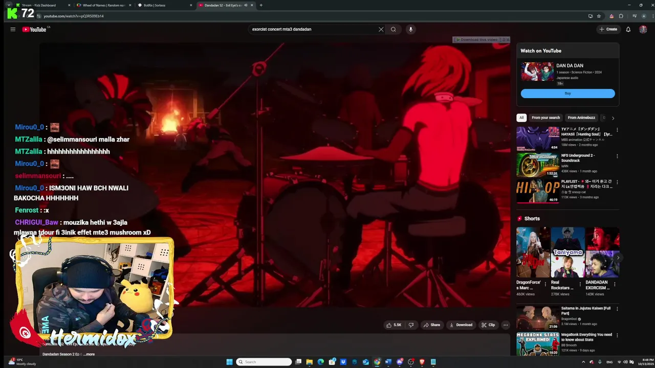Open Windows Start menu
Screen dimensions: 655x368
(x=230, y=362)
